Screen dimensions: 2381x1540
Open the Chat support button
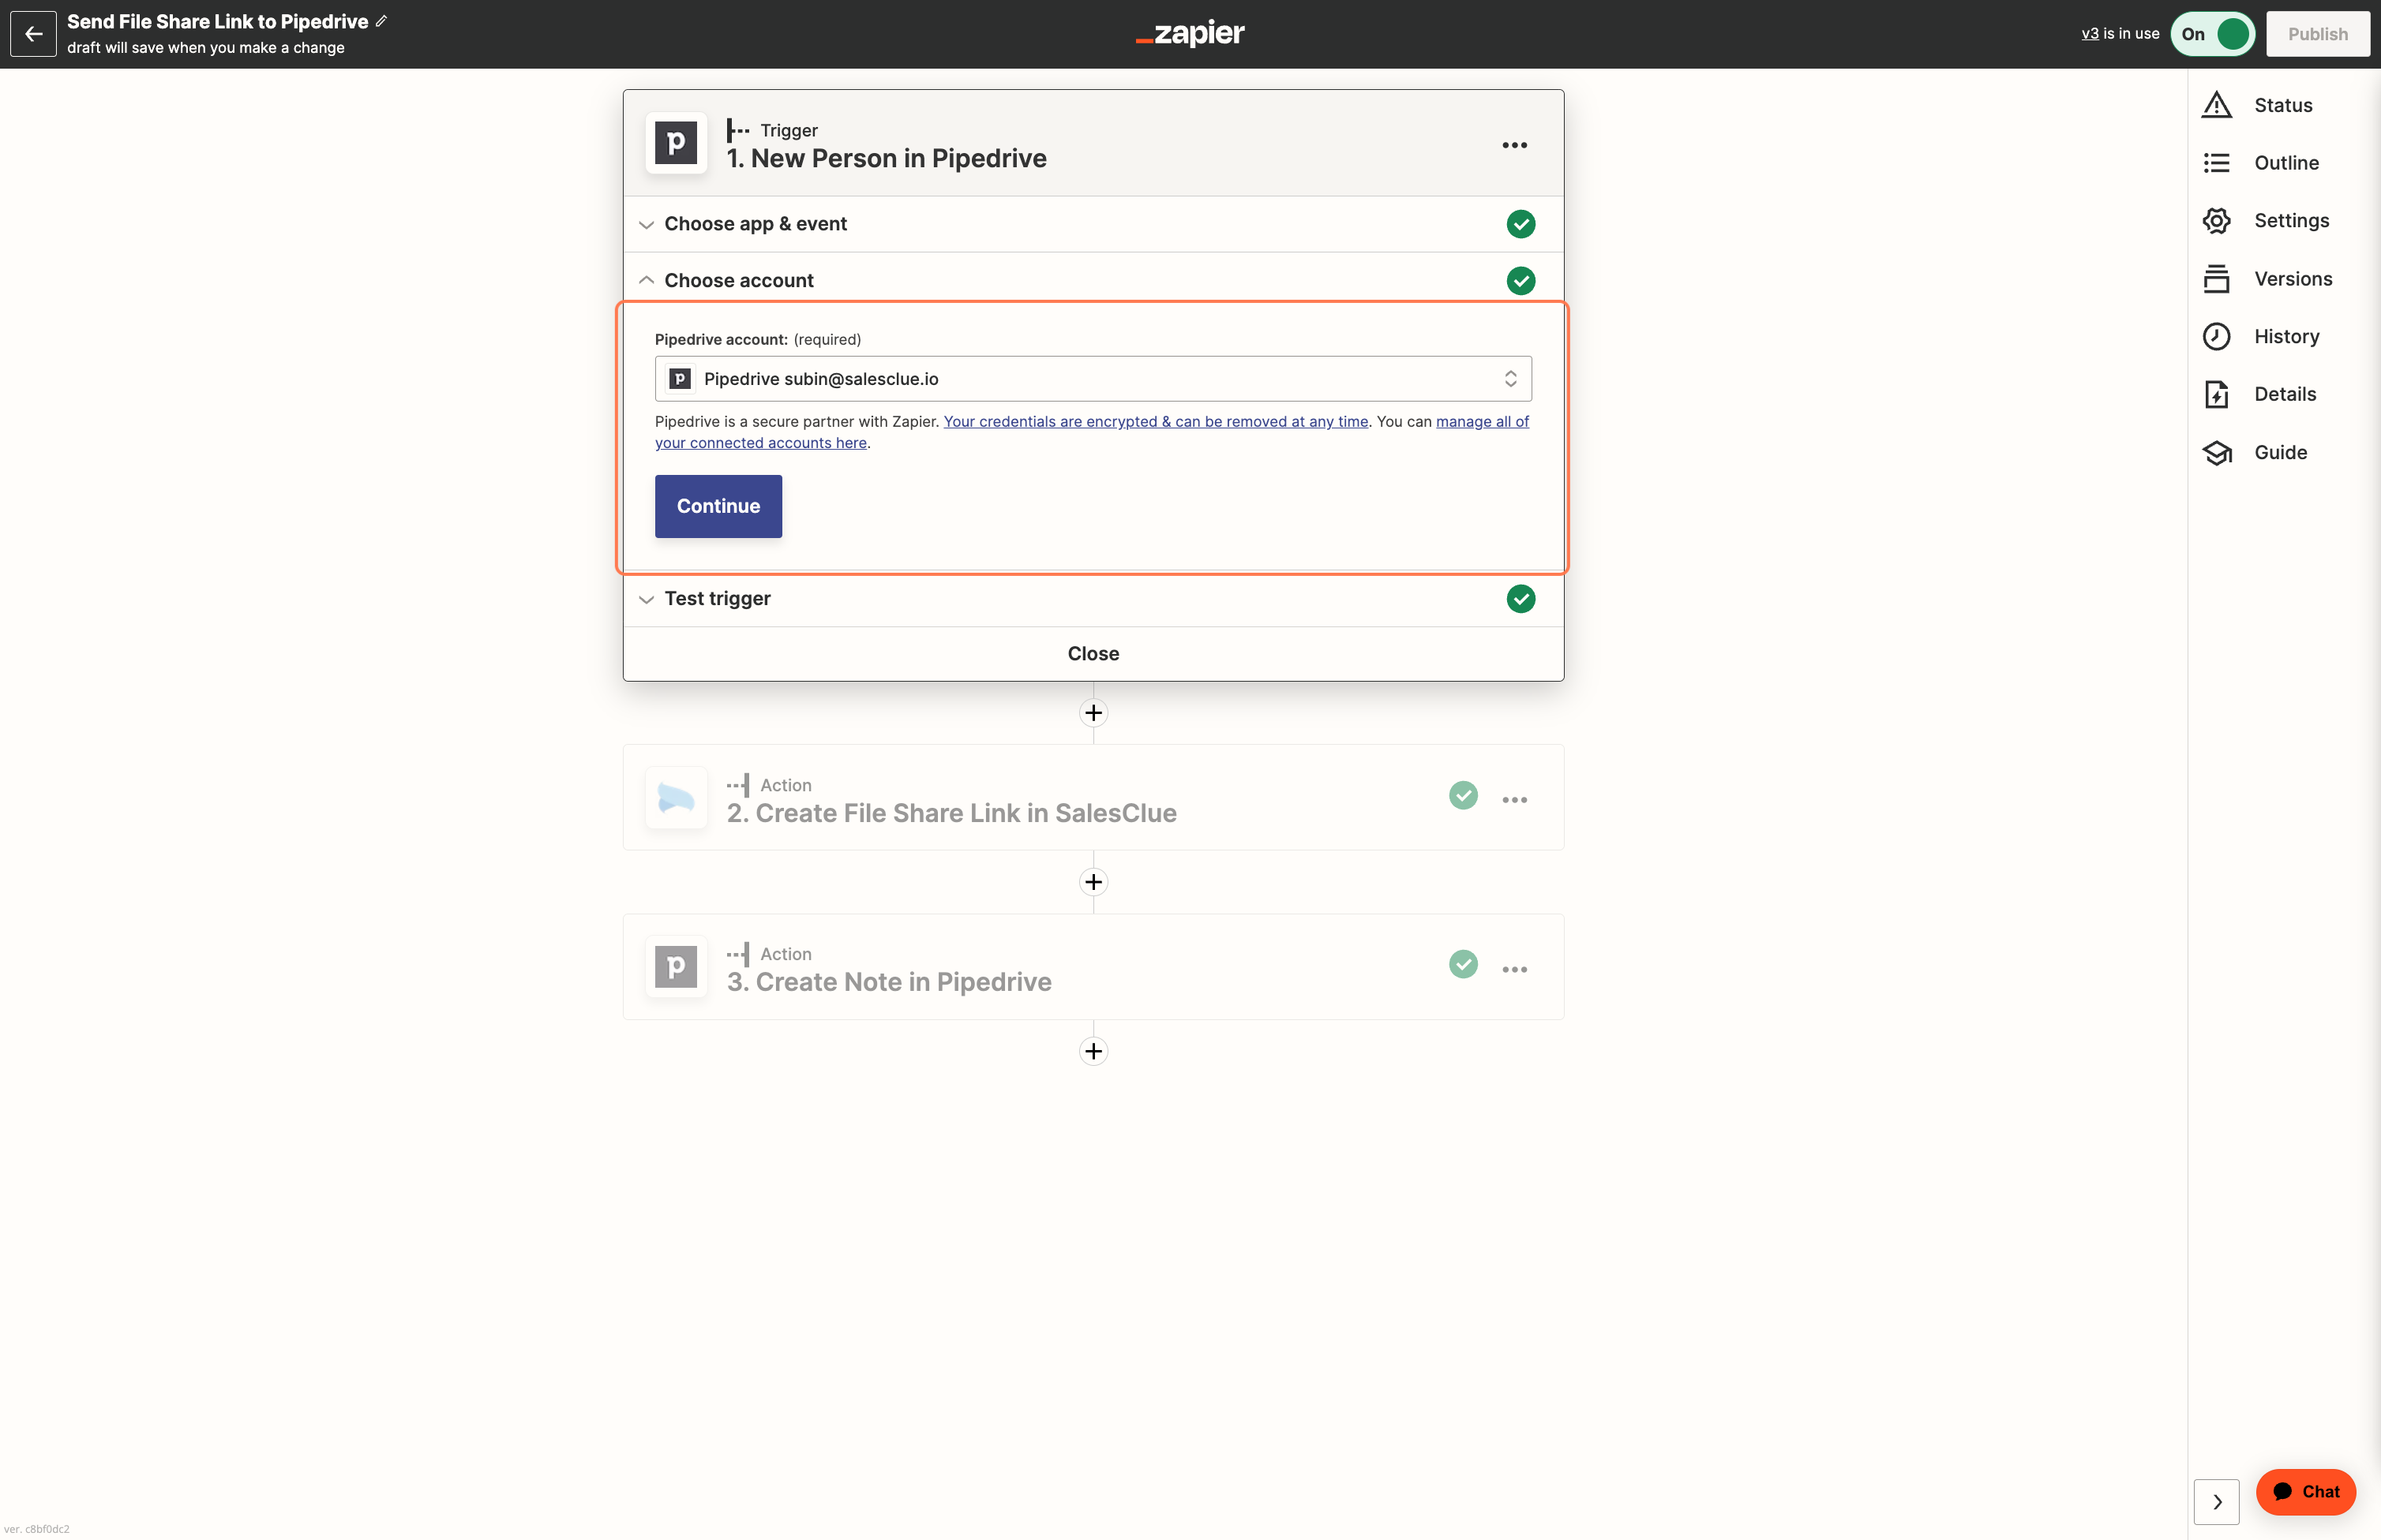coord(2305,1491)
